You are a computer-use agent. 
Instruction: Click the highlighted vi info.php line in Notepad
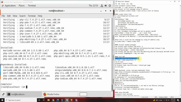click(x=127, y=58)
